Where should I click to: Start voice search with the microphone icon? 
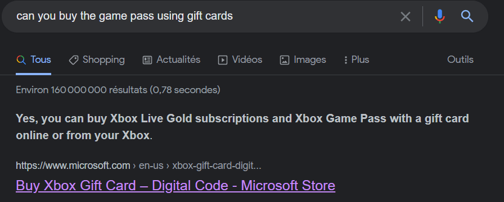click(x=440, y=16)
